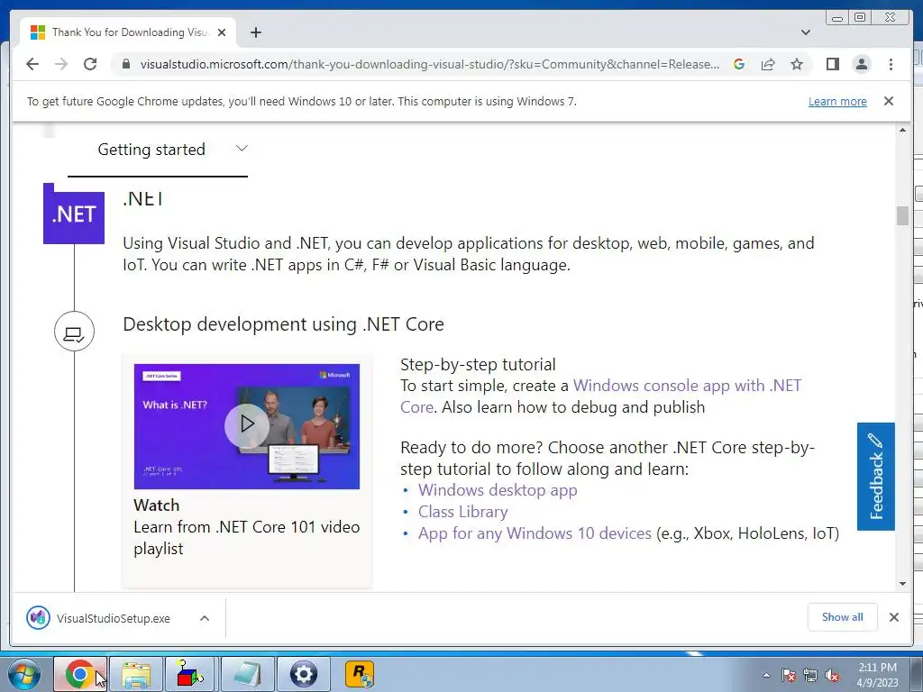Viewport: 923px width, 692px height.
Task: Open the .NET Core 101 video thumbnail
Action: (x=247, y=426)
